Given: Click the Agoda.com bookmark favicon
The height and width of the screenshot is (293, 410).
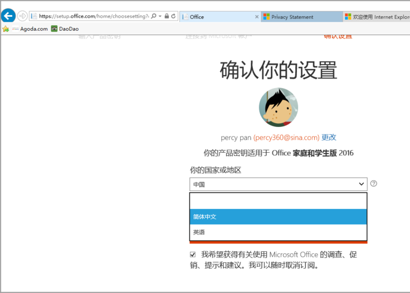Looking at the screenshot, I should click(x=16, y=29).
